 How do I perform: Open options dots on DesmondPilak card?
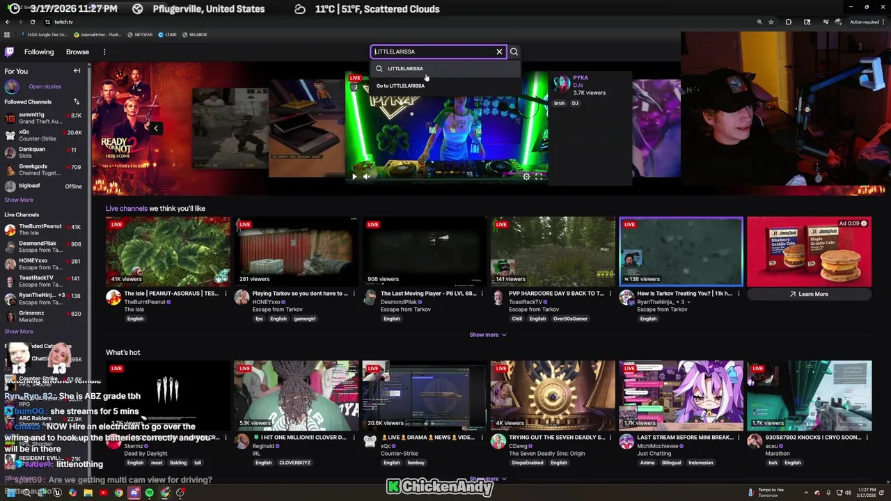pyautogui.click(x=482, y=294)
